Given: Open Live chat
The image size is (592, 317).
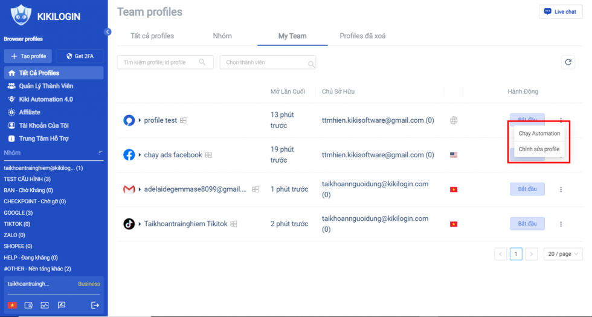Looking at the screenshot, I should [x=561, y=11].
